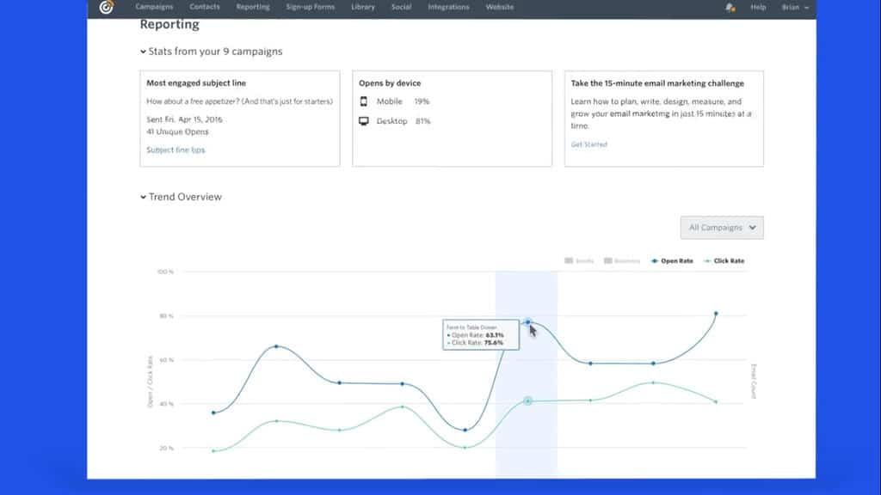Click the Constant Contact logo icon
This screenshot has height=495, width=881.
[106, 7]
